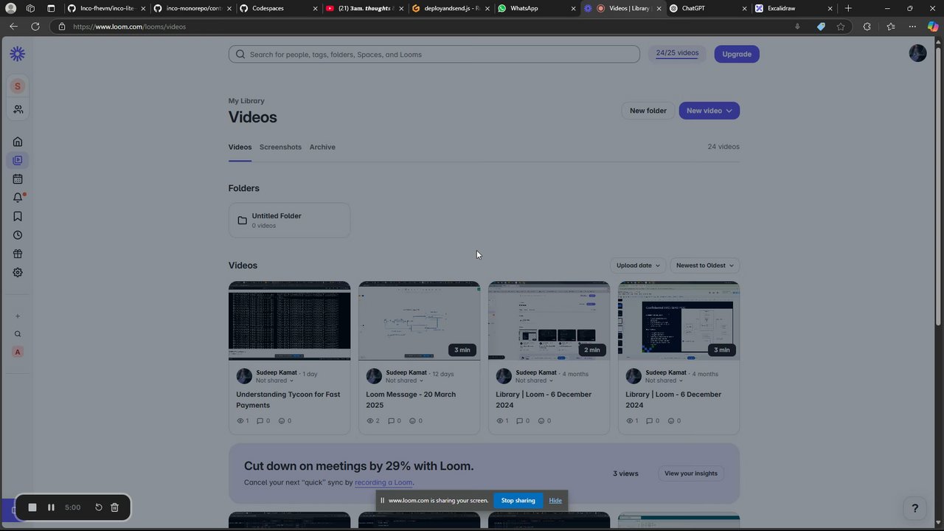The image size is (944, 531).
Task: Open the browser extensions icon in the toolbar
Action: coord(867,27)
